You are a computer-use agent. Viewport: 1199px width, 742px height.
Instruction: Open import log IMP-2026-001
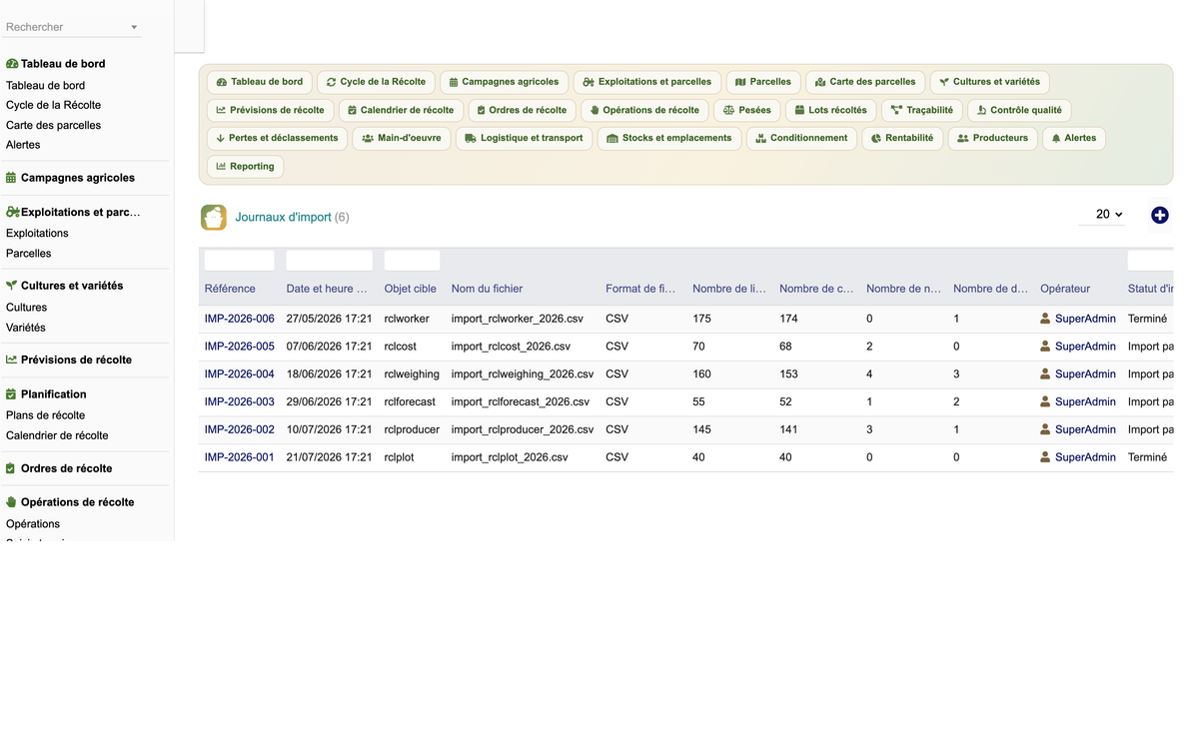(x=240, y=457)
